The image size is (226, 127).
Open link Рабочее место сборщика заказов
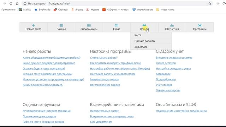click(43, 122)
